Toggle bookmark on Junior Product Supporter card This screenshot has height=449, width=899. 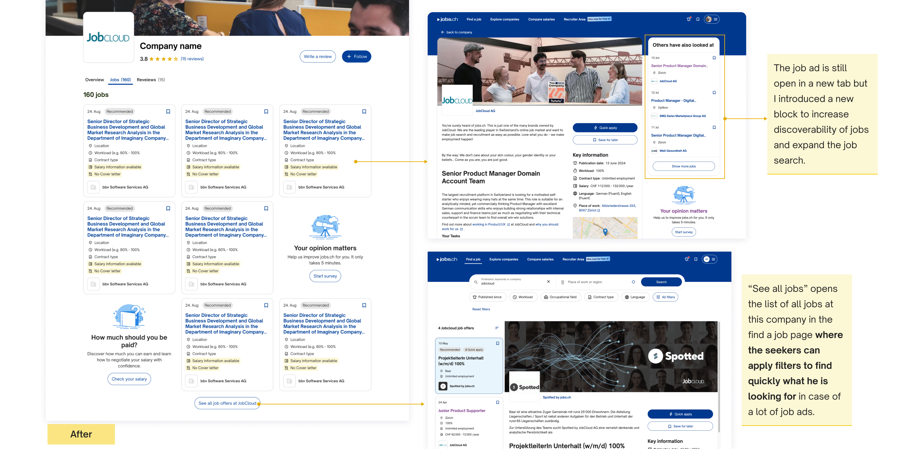497,402
